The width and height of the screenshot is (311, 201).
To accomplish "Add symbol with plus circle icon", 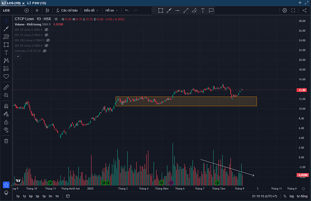I will click(27, 10).
